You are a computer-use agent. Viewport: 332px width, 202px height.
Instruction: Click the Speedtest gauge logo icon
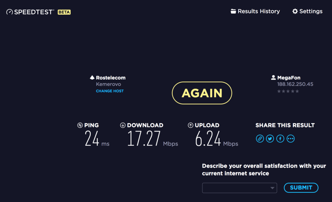pos(10,12)
